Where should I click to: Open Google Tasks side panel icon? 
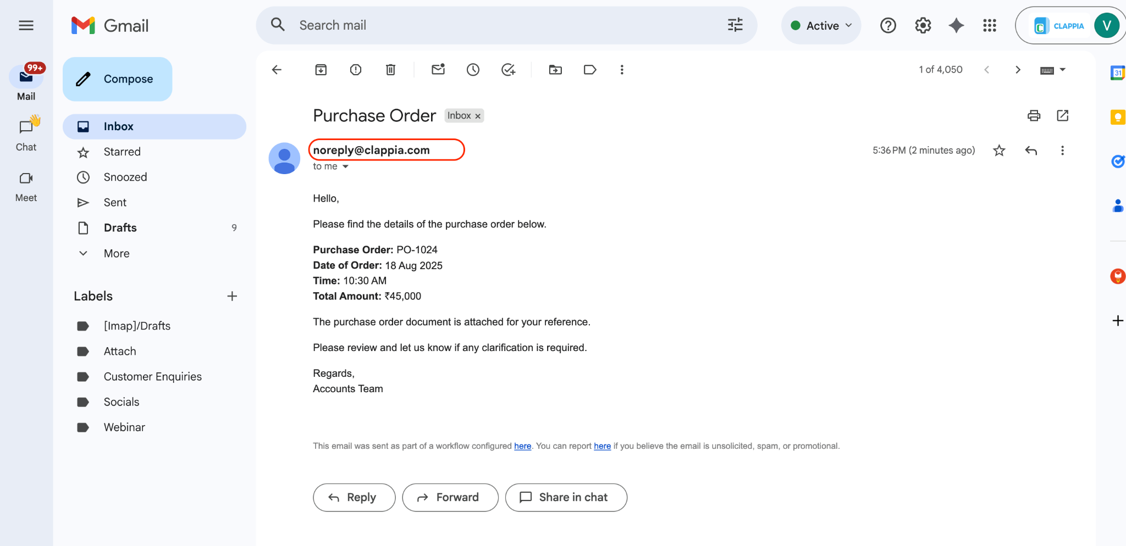tap(1117, 161)
